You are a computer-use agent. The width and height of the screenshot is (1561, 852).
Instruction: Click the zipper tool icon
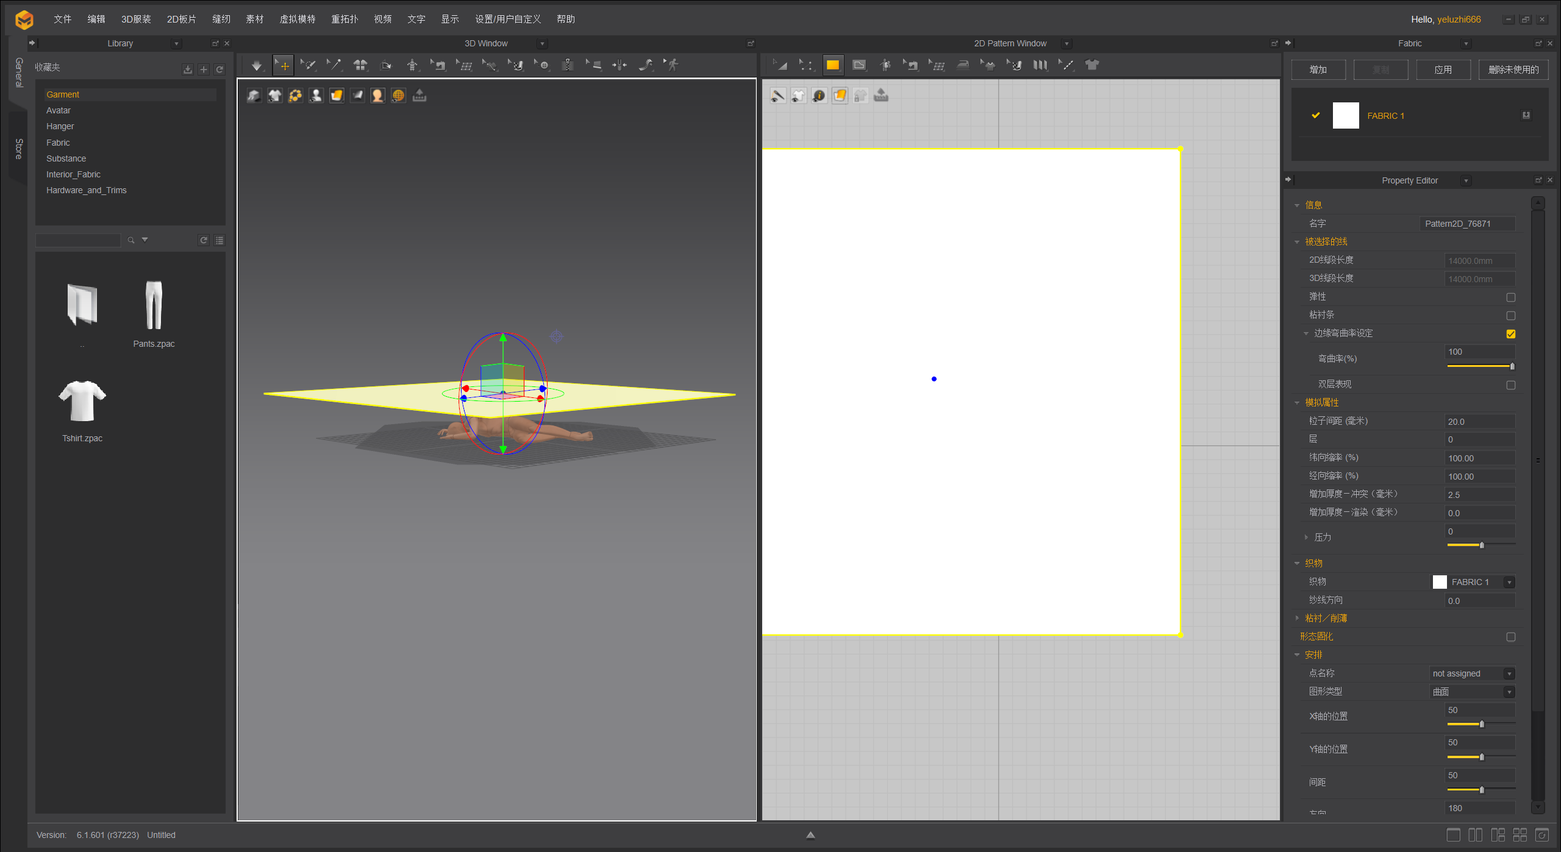coord(567,65)
